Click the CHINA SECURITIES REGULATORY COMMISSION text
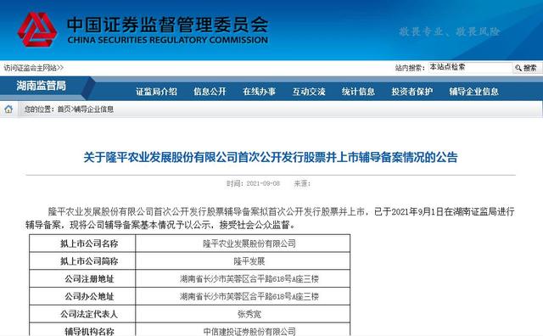 coord(168,40)
